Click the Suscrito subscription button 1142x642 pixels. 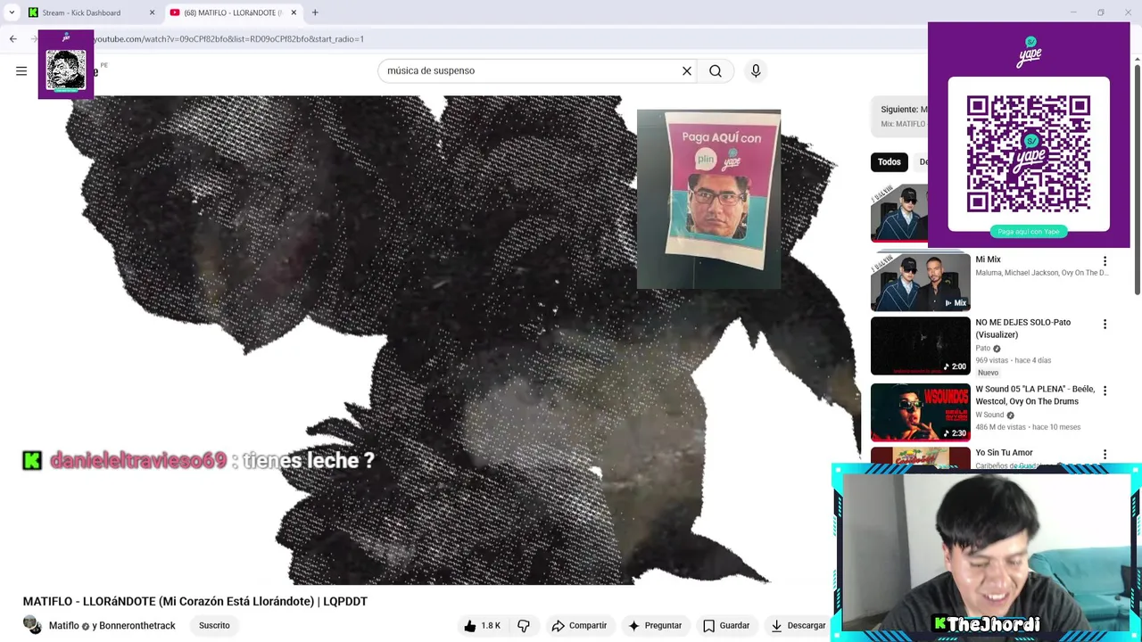click(x=214, y=626)
